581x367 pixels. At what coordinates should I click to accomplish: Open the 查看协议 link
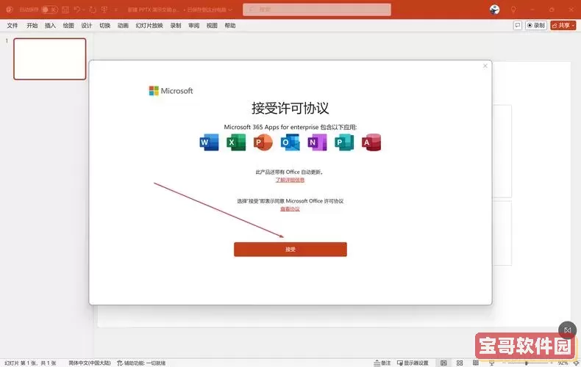coord(290,209)
